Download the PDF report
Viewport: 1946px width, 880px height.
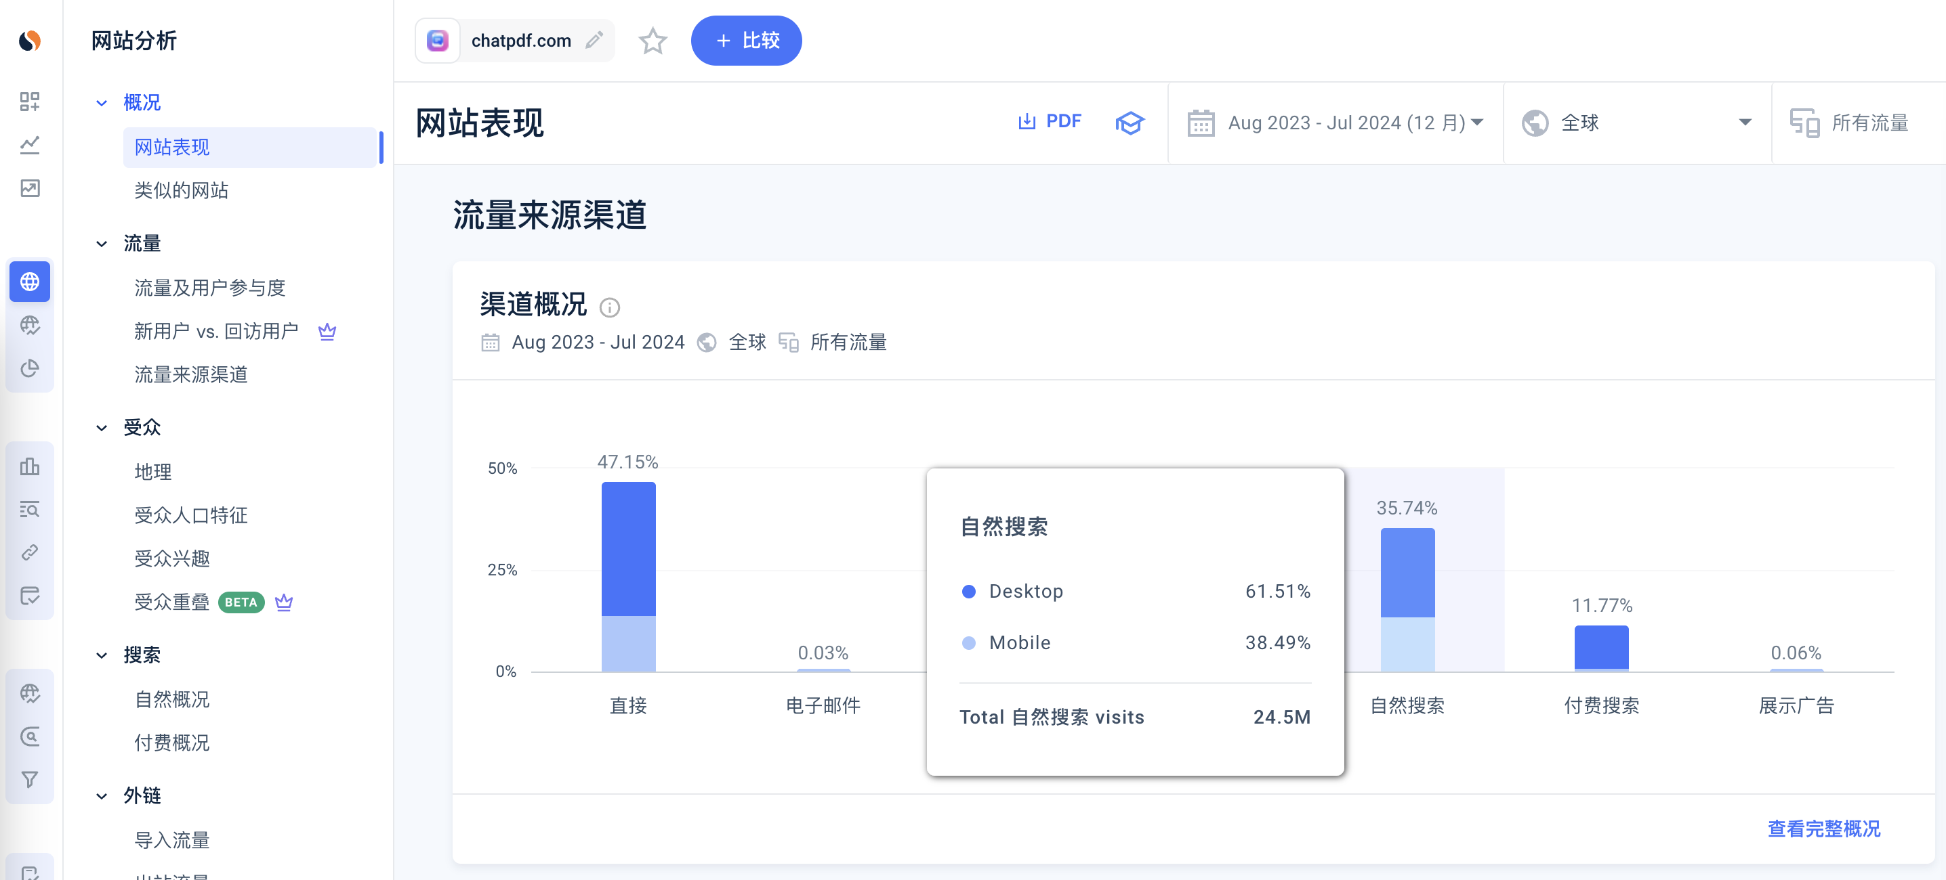click(1050, 122)
